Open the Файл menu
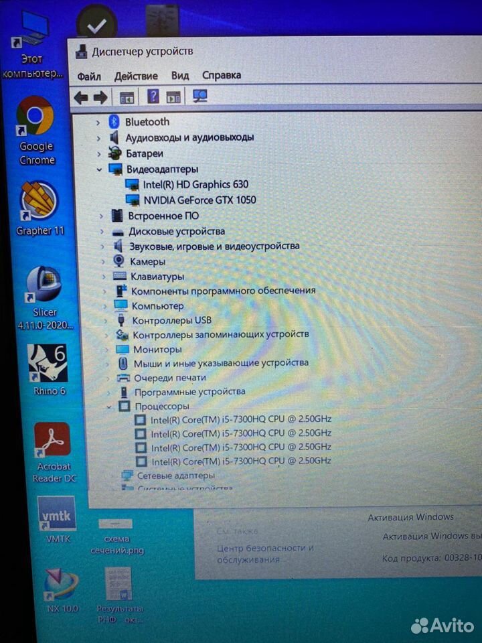This screenshot has width=482, height=643. [89, 76]
